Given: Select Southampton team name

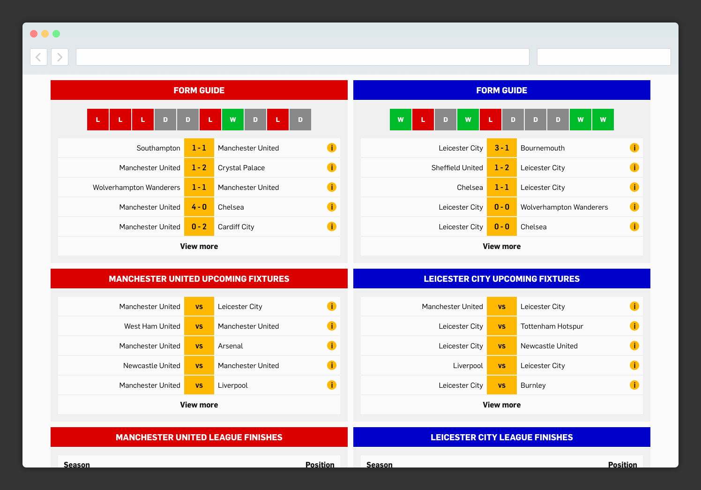Looking at the screenshot, I should (158, 148).
